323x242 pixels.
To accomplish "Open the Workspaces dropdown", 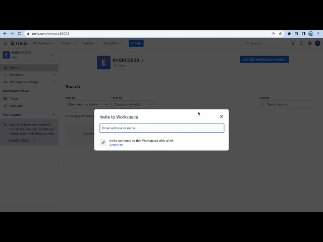I will pos(44,43).
